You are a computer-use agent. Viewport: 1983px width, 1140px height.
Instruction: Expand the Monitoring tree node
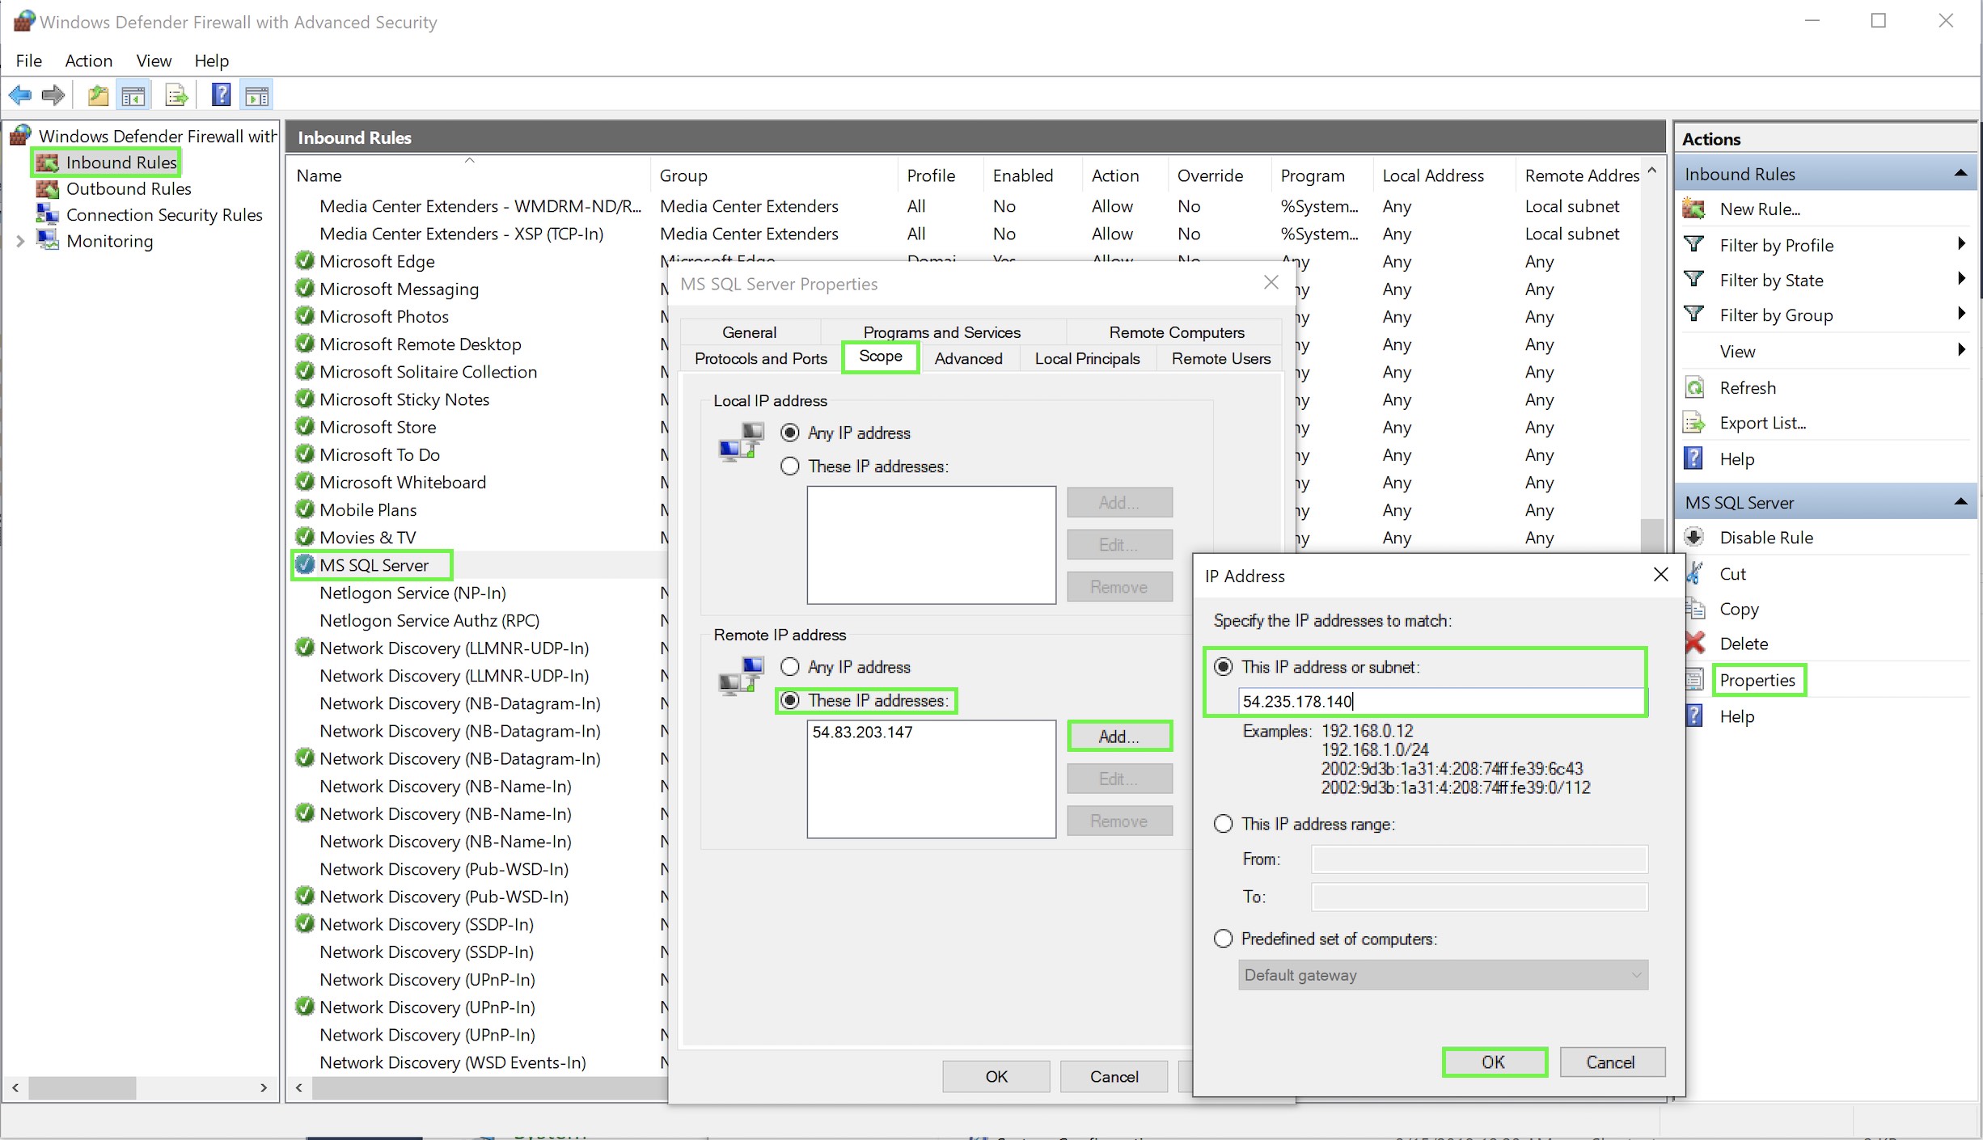[20, 240]
